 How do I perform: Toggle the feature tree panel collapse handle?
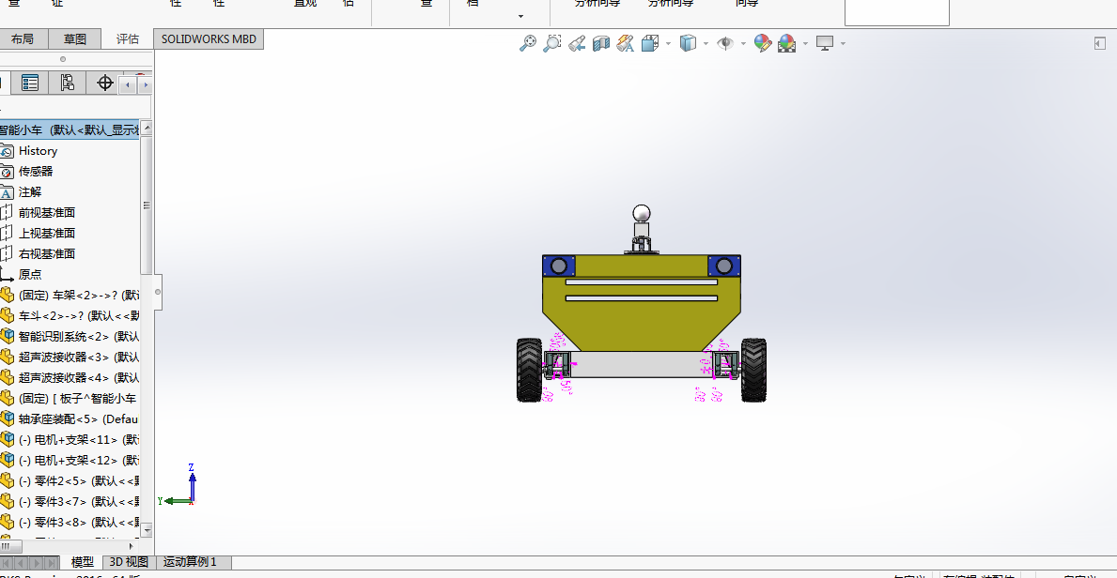pyautogui.click(x=158, y=292)
